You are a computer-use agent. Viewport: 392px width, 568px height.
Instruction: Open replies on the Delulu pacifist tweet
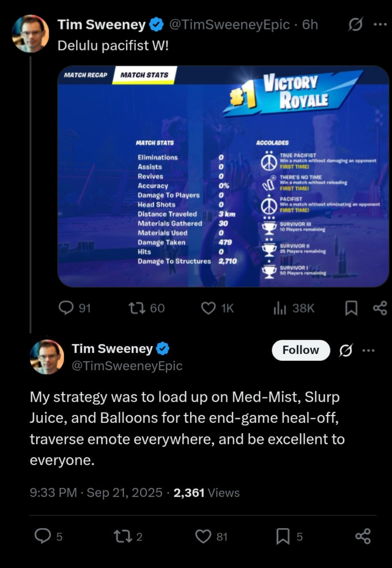tap(75, 308)
